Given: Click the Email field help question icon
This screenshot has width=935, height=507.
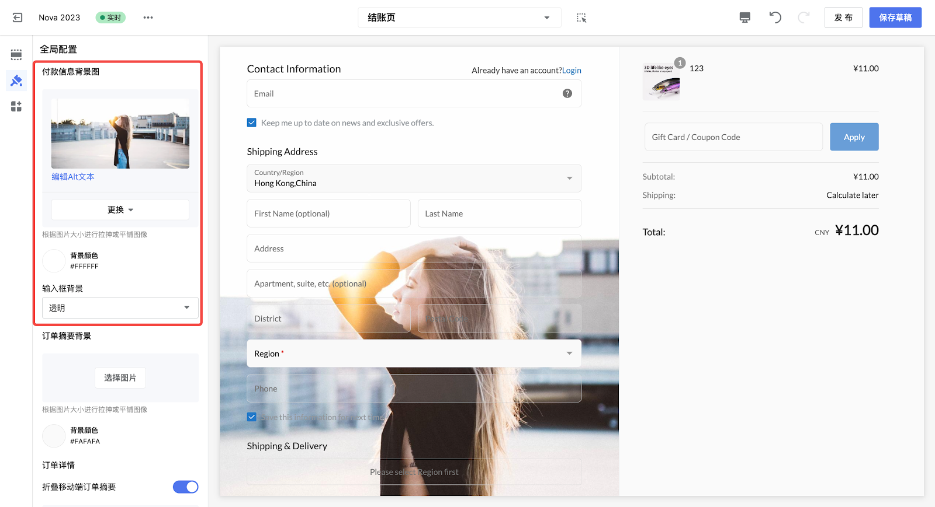Looking at the screenshot, I should [x=567, y=93].
